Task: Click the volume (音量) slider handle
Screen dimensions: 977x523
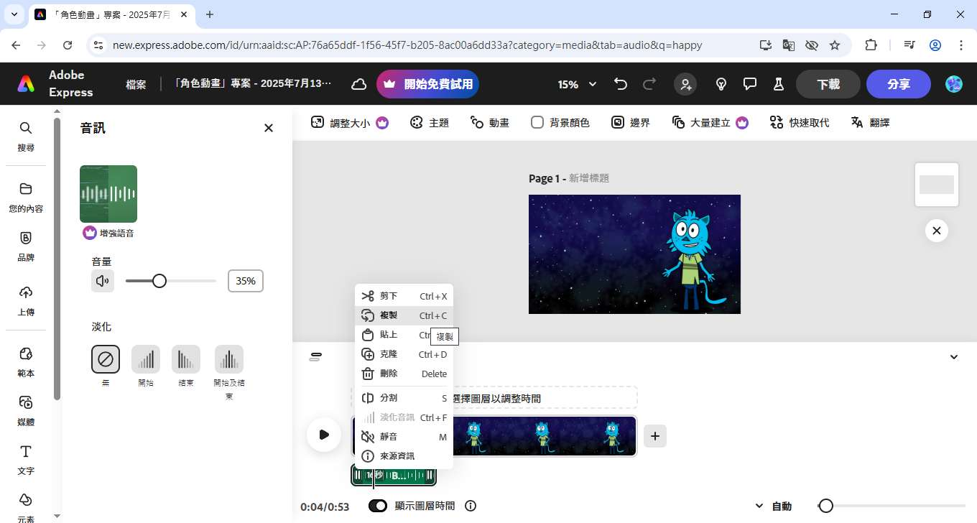Action: coord(159,281)
